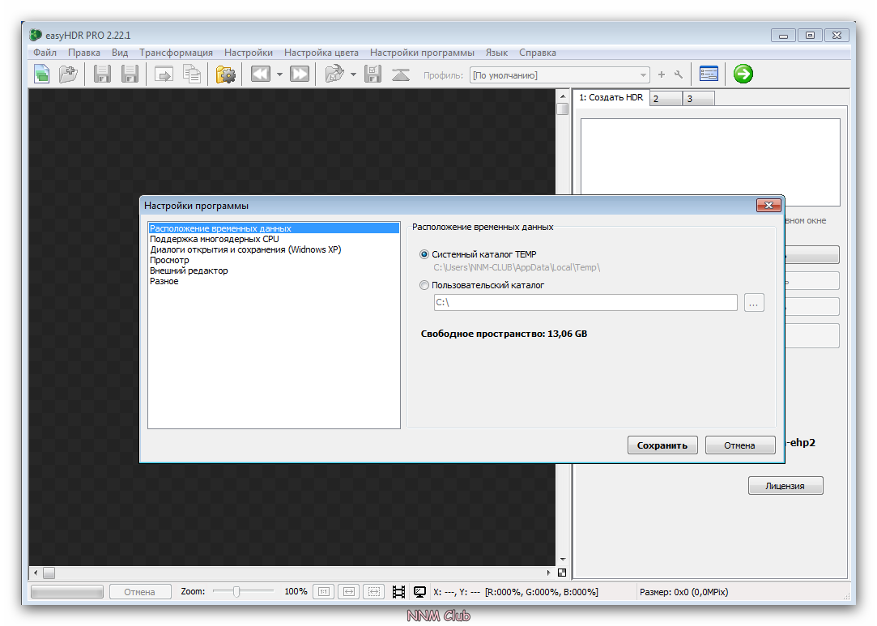Open the "Настройка цвета" menu
The height and width of the screenshot is (626, 877).
(x=321, y=53)
